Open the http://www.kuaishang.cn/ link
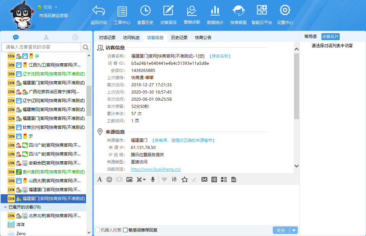 pyautogui.click(x=156, y=169)
